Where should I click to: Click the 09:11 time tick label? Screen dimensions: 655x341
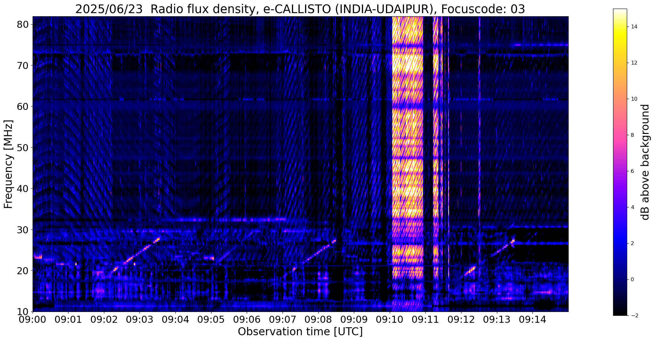click(x=425, y=319)
